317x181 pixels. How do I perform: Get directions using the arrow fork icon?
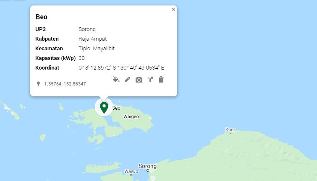[x=150, y=80]
